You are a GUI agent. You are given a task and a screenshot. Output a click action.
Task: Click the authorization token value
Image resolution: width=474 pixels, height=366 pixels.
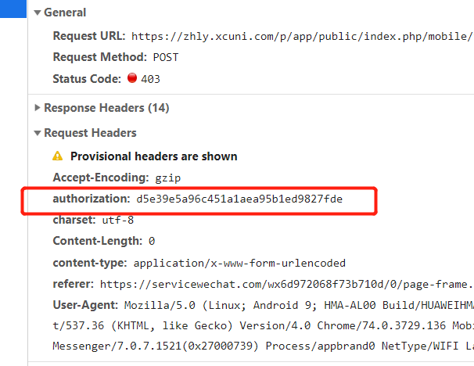tap(239, 199)
